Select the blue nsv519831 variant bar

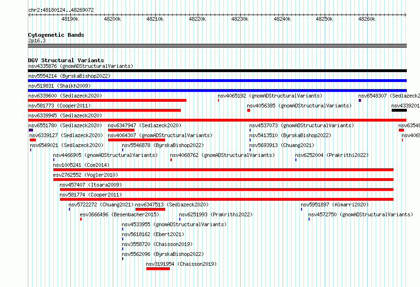217,90
